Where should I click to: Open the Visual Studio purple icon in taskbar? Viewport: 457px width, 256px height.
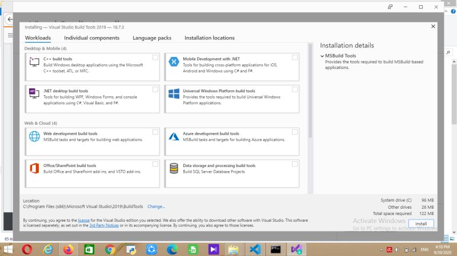[x=214, y=249]
